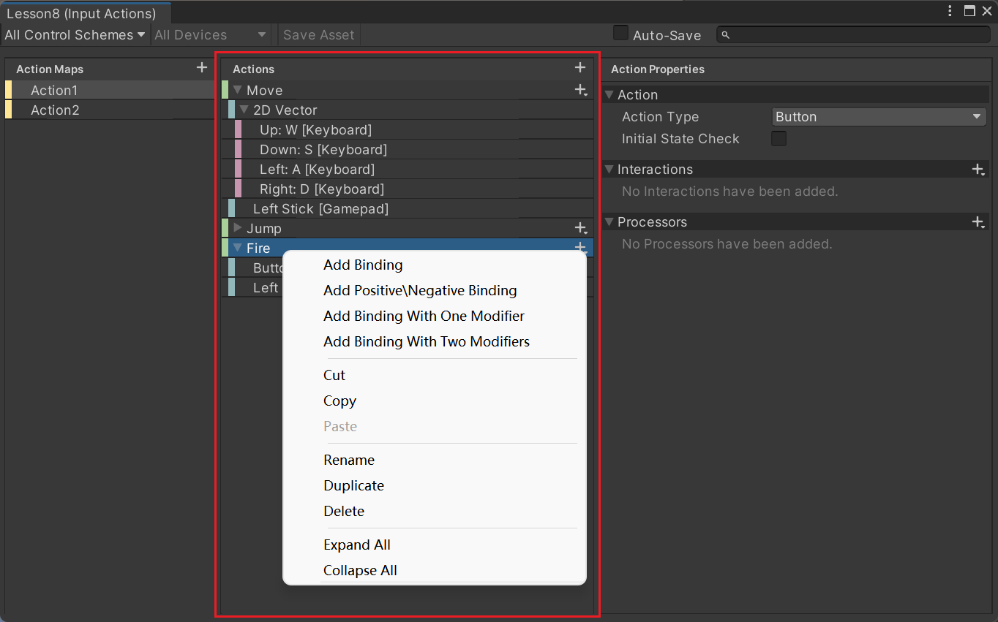Choose Add Binding With Two Modifiers from menu

point(427,341)
